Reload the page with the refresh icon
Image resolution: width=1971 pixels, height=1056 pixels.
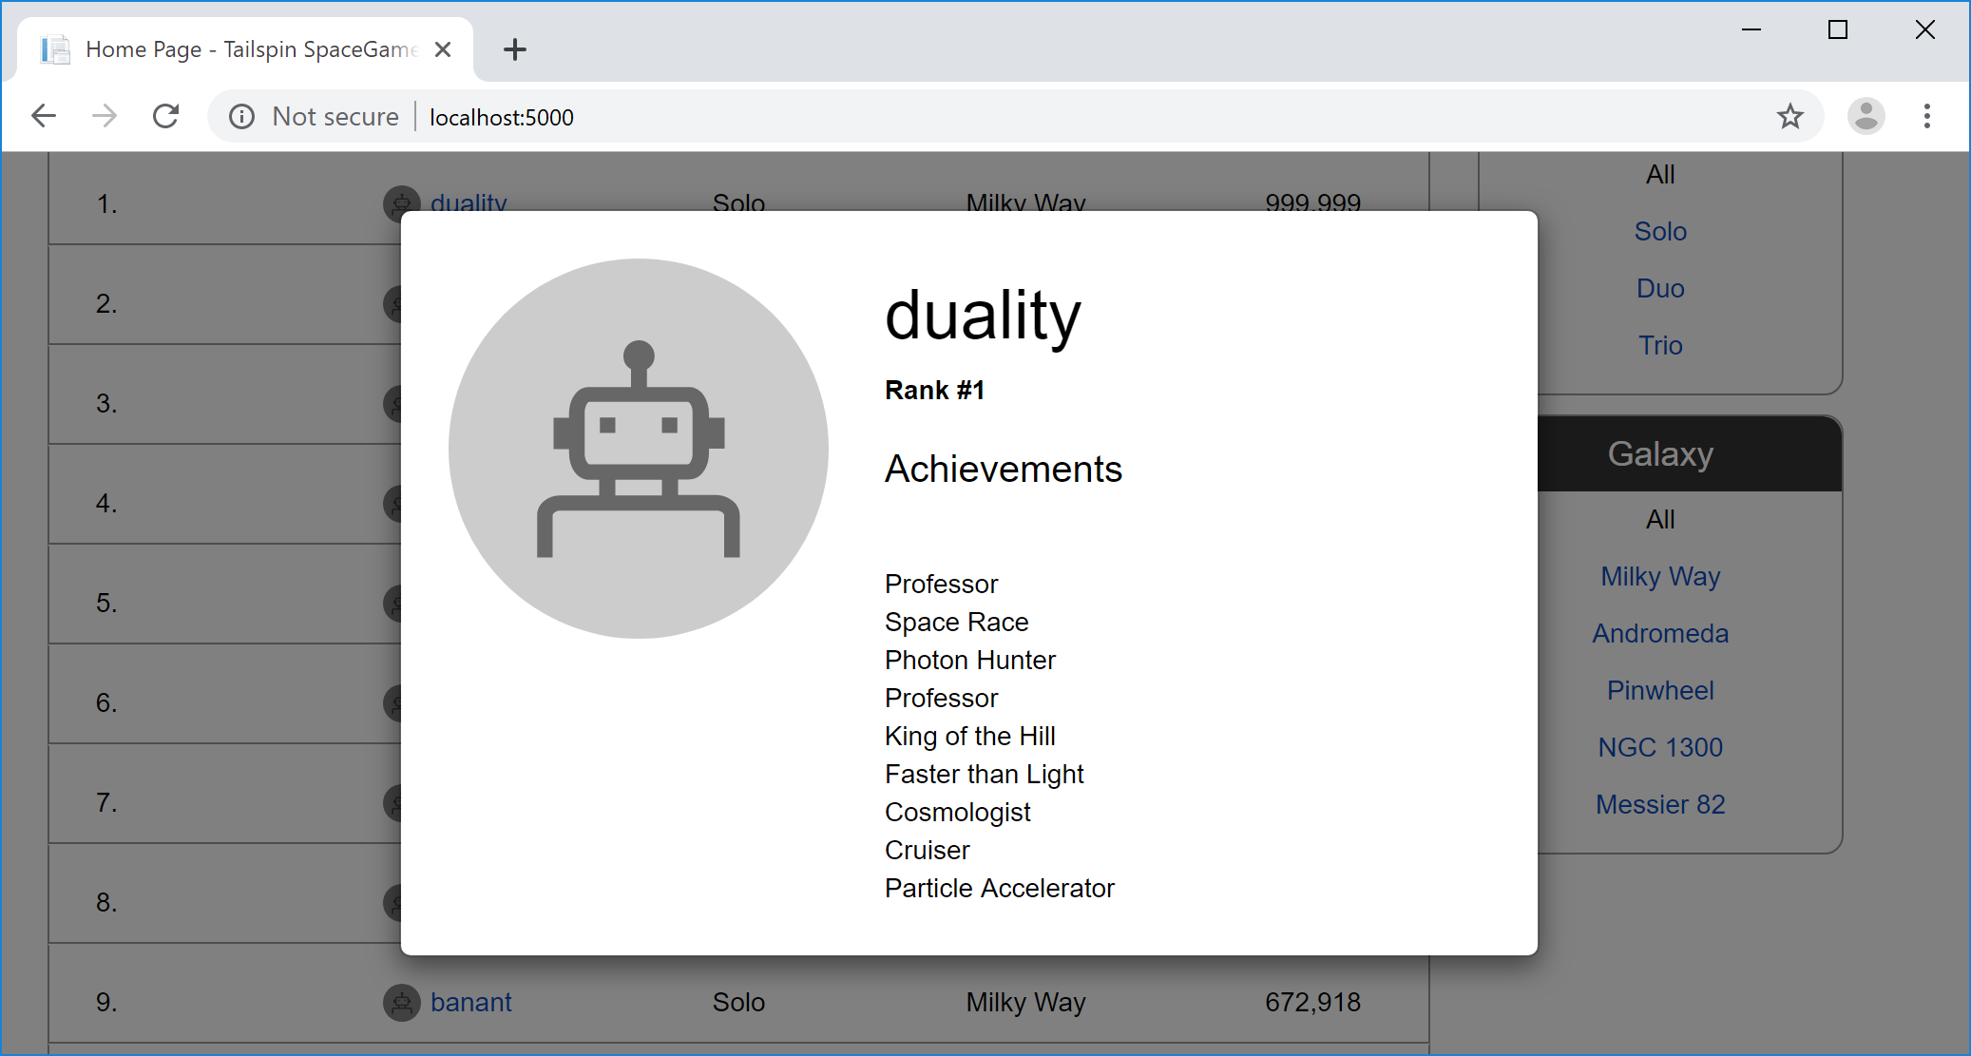pyautogui.click(x=166, y=116)
